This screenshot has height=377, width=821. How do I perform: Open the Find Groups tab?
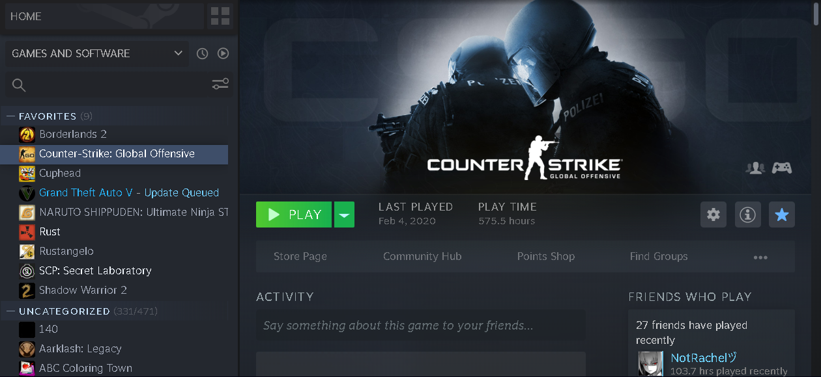(x=659, y=256)
